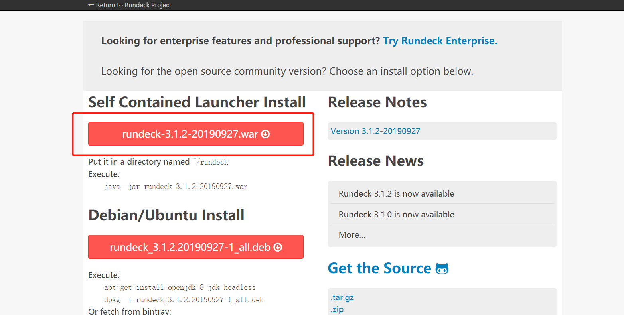This screenshot has height=315, width=624.
Task: Click the download icon on the deb button
Action: click(x=278, y=247)
